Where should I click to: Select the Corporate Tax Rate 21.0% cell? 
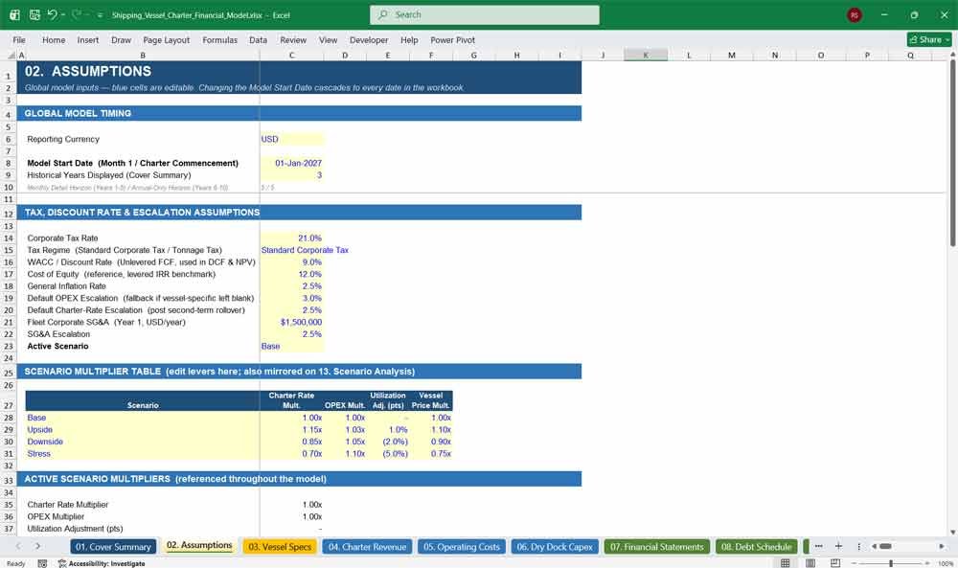pyautogui.click(x=292, y=239)
